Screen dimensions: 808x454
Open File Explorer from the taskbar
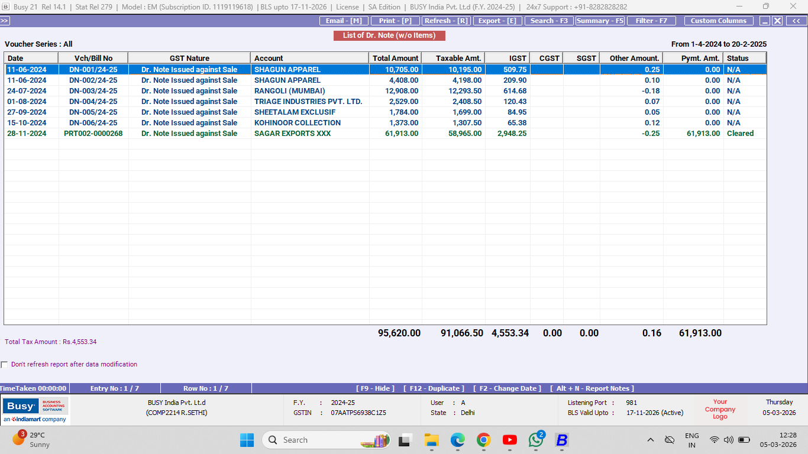(431, 440)
